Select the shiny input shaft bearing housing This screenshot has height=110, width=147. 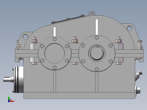(x=19, y=80)
